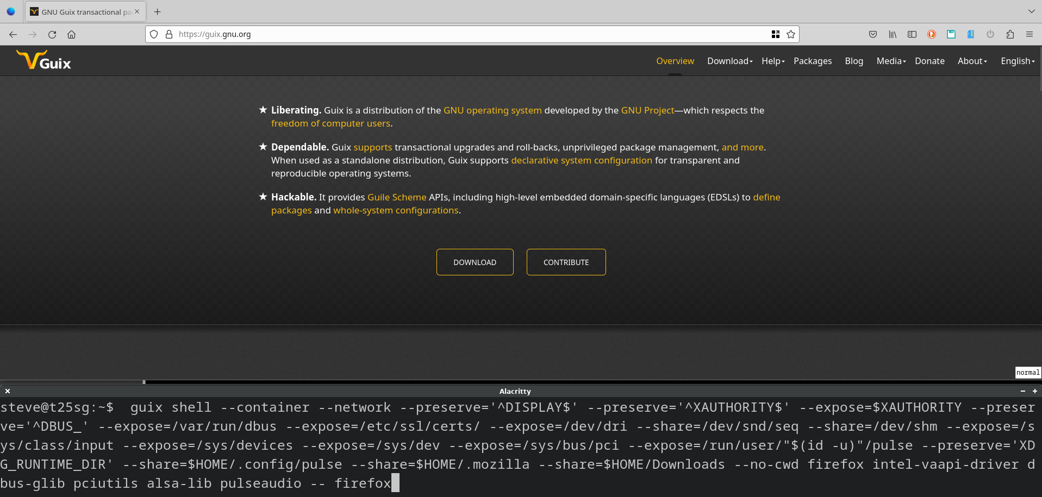The height and width of the screenshot is (497, 1042).
Task: Open the 'and more' link
Action: click(742, 147)
